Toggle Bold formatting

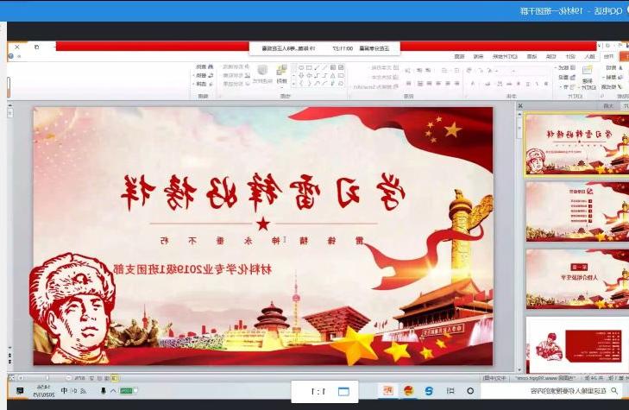(x=545, y=84)
